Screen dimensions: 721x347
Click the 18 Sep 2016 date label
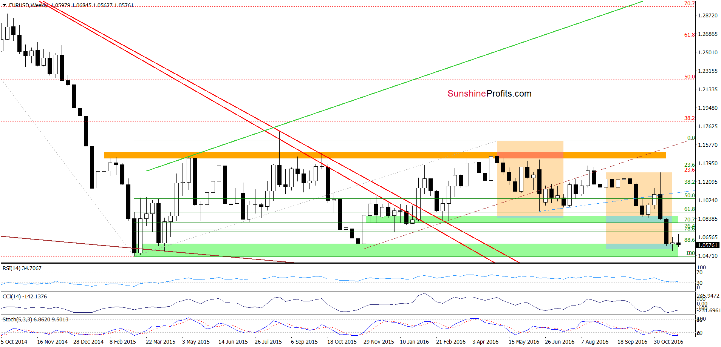pos(632,342)
